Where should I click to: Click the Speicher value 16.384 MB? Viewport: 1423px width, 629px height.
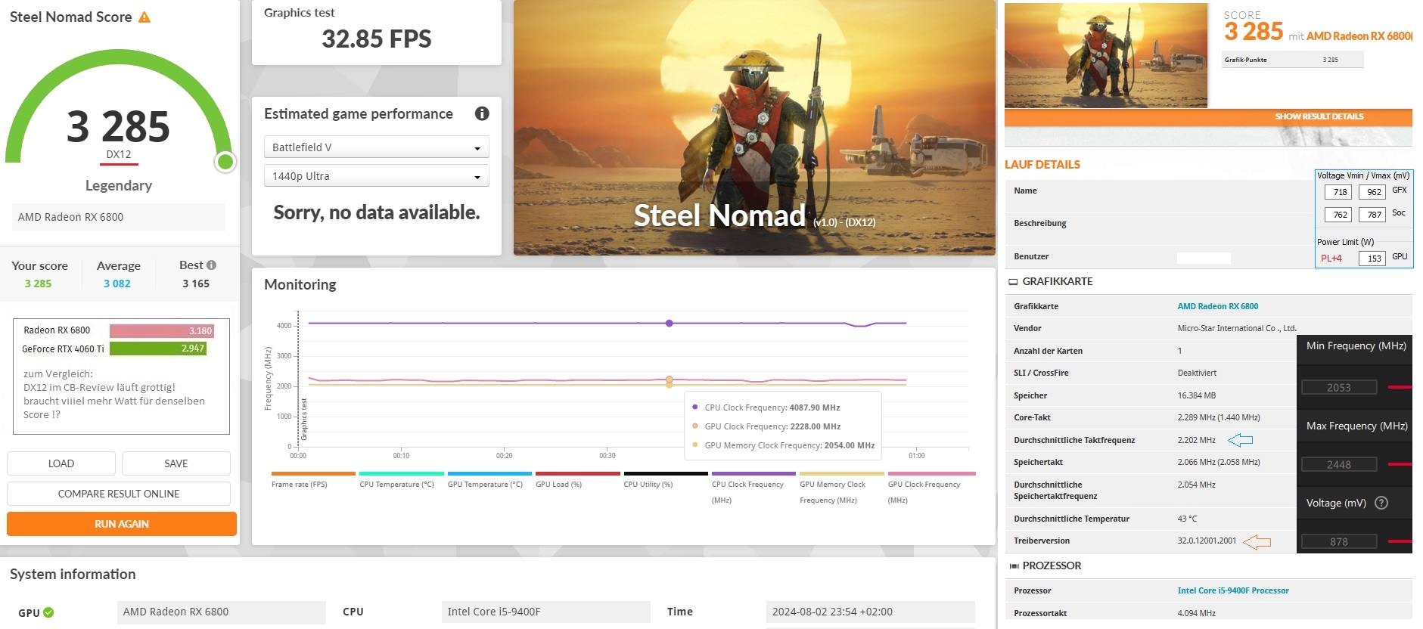(x=1196, y=395)
